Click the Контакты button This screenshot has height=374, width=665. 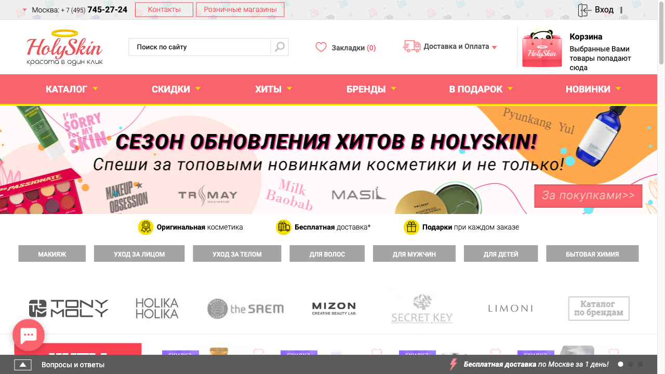(x=164, y=10)
